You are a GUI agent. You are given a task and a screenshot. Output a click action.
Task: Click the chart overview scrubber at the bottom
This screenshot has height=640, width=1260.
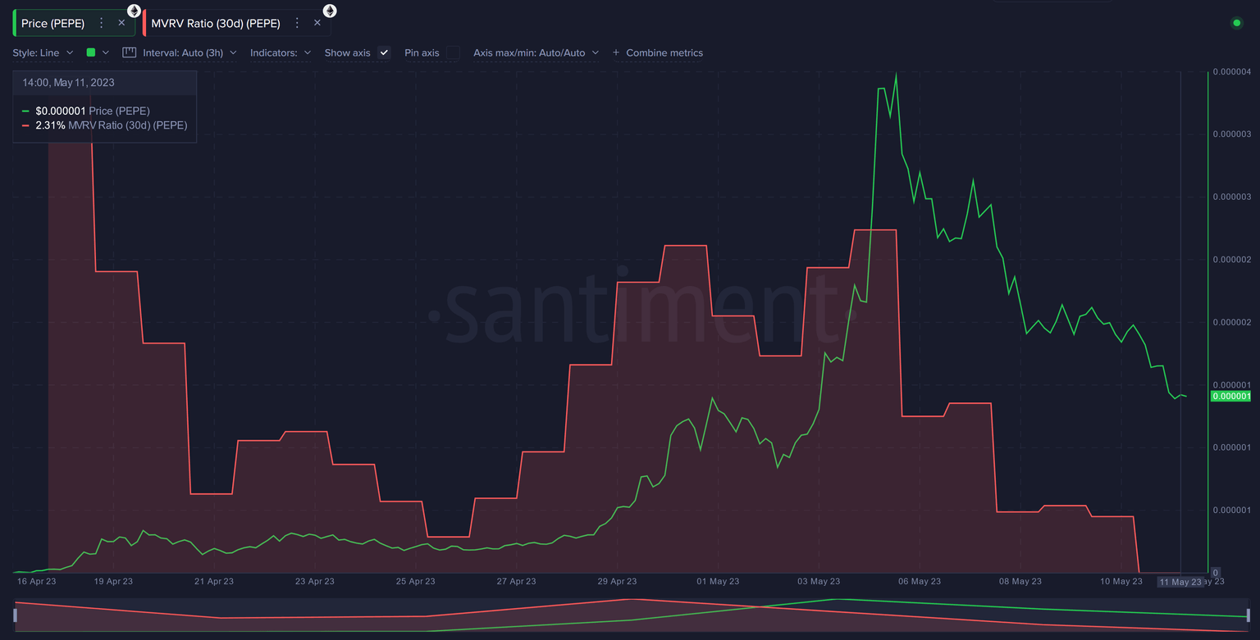click(x=630, y=615)
